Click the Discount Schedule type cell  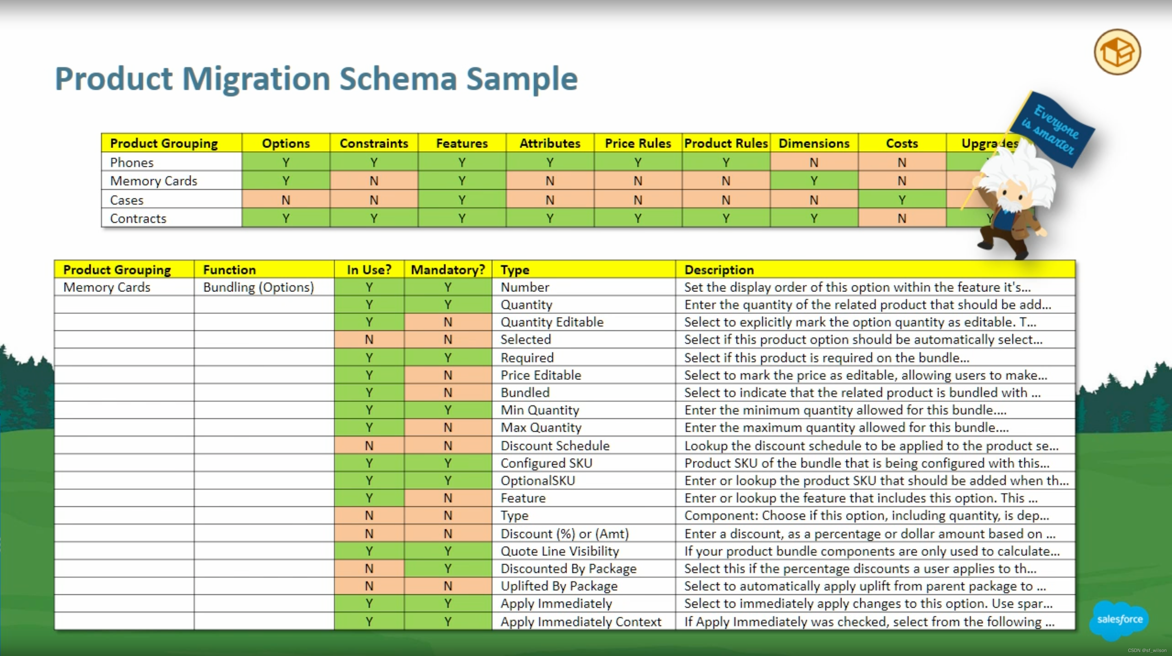[x=555, y=445]
